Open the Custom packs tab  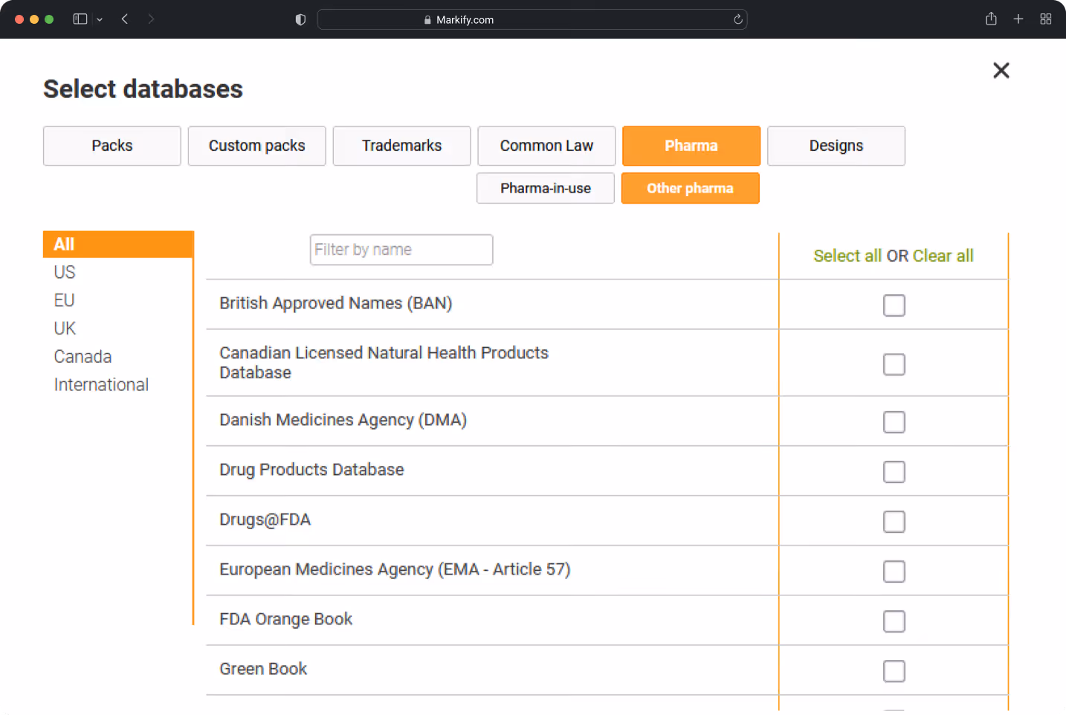point(257,146)
